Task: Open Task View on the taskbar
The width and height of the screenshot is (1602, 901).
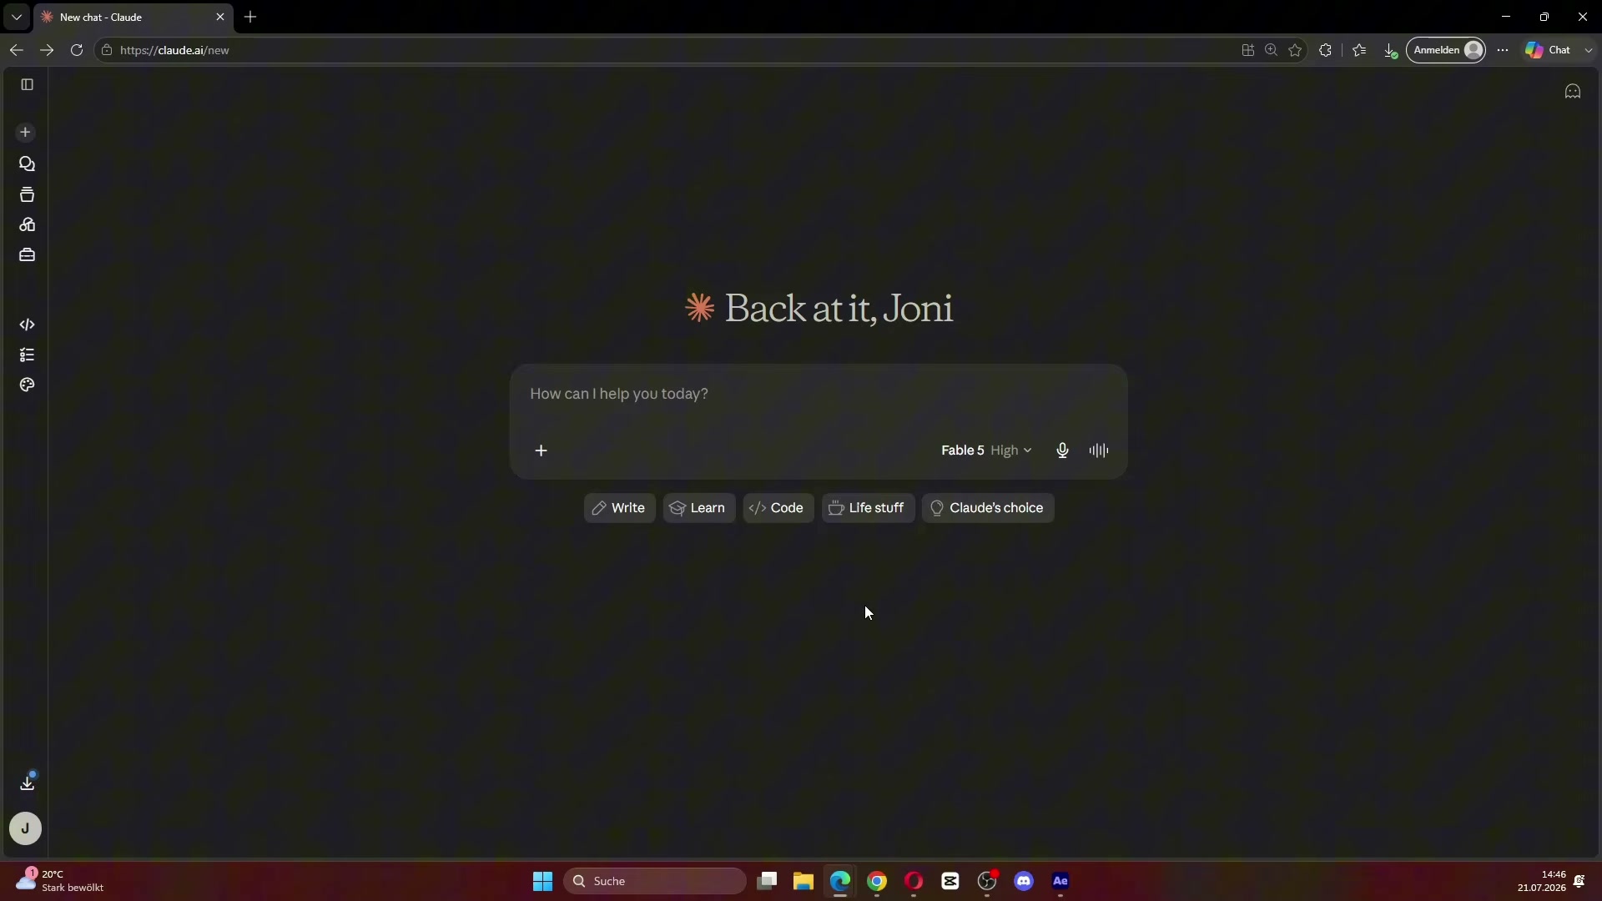Action: click(767, 881)
